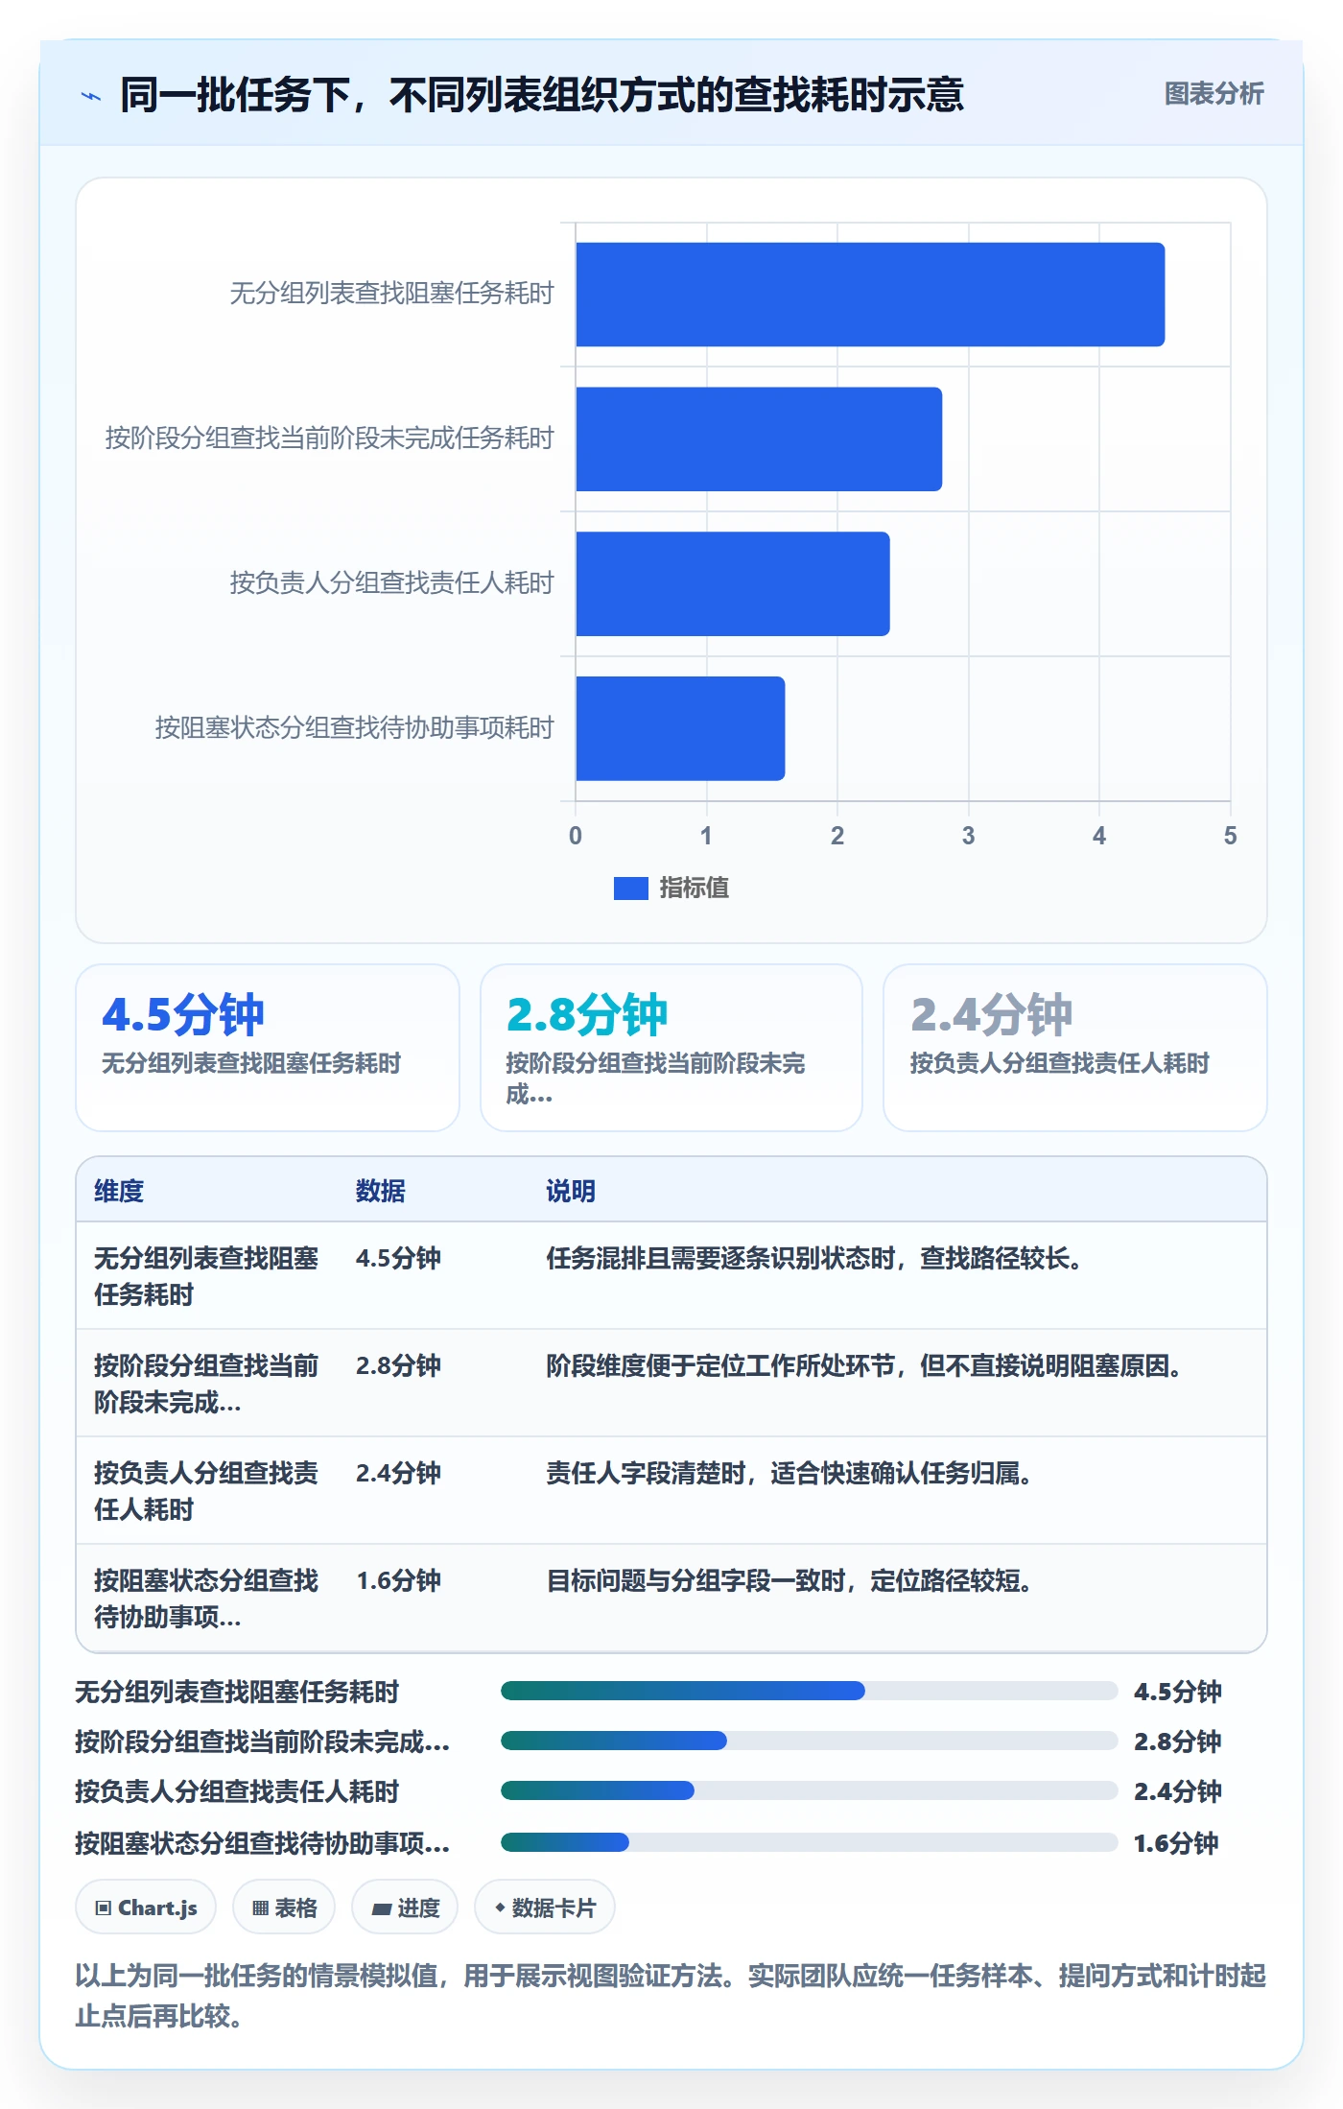Click the 4.5分钟 progress bar
This screenshot has height=2109, width=1343.
(x=809, y=1691)
